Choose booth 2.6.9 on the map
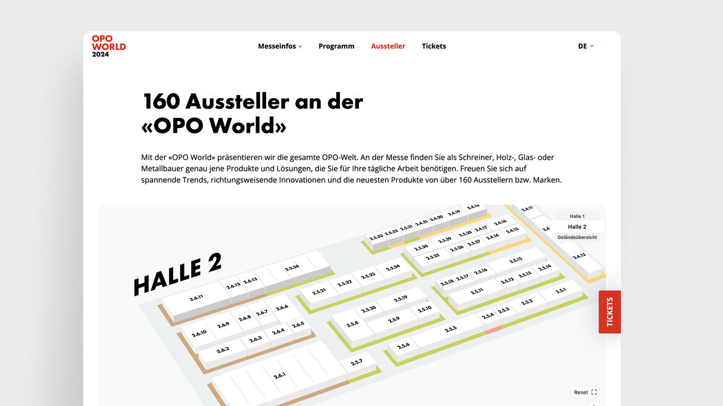Viewport: 723px width, 406px height. coord(223,325)
